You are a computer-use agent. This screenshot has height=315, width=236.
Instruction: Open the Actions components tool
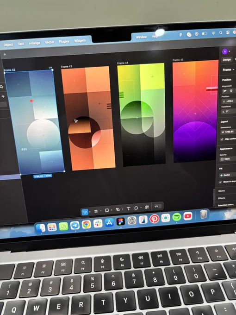tap(147, 207)
